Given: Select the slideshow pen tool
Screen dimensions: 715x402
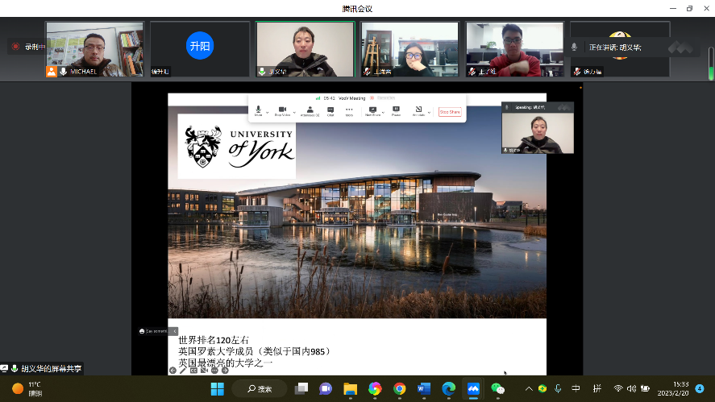Looking at the screenshot, I should tap(183, 371).
